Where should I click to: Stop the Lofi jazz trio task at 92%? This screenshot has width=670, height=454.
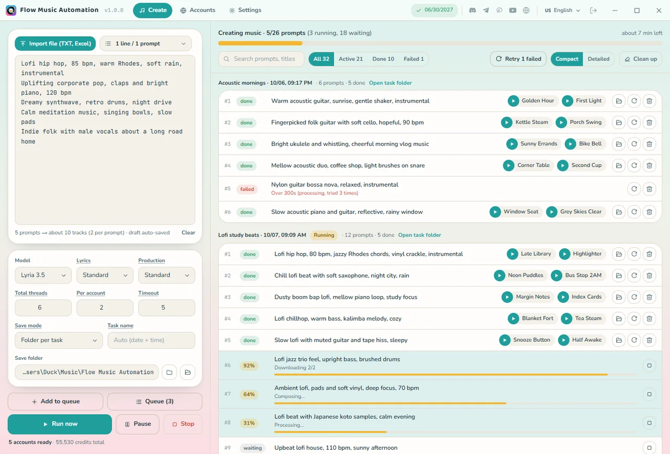649,366
